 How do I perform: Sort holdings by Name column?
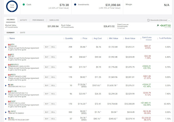(x=11, y=38)
